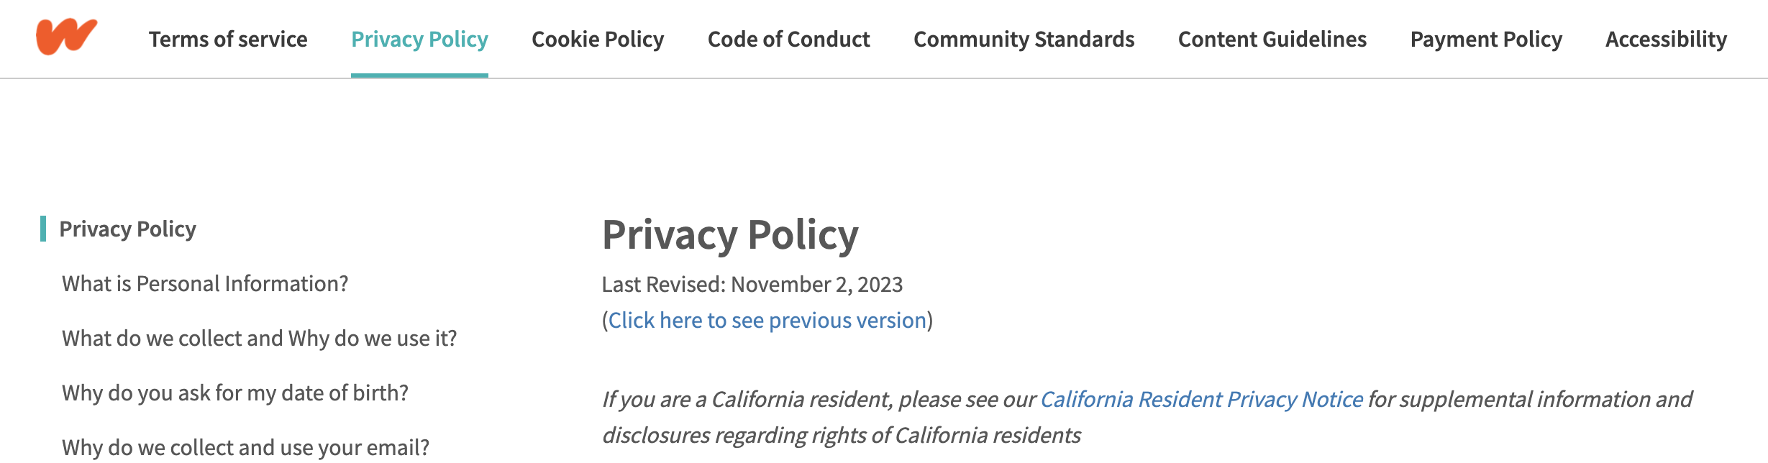Open the Payment Policy tab
This screenshot has width=1768, height=463.
pyautogui.click(x=1486, y=39)
